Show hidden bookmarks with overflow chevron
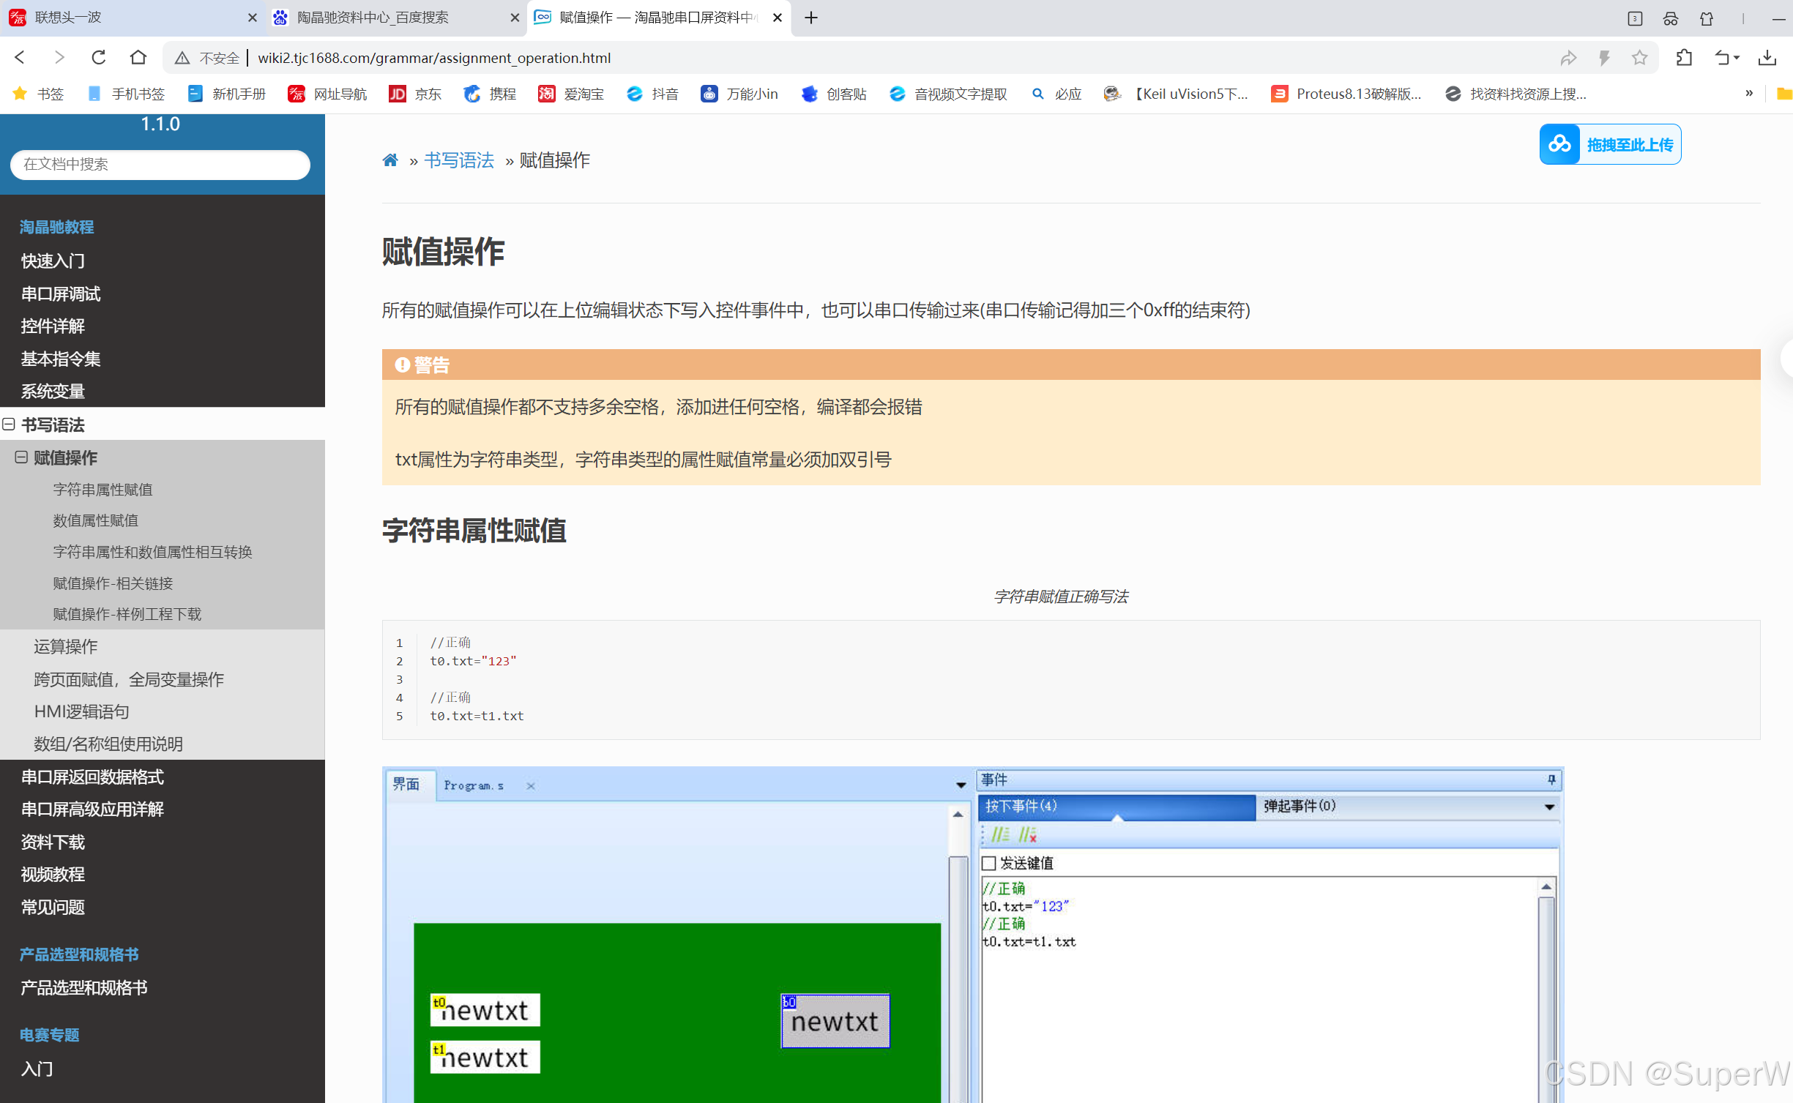Screen dimensions: 1793x1103 [x=1748, y=93]
